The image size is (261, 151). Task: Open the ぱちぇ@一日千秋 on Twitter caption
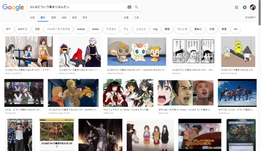pos(185,110)
